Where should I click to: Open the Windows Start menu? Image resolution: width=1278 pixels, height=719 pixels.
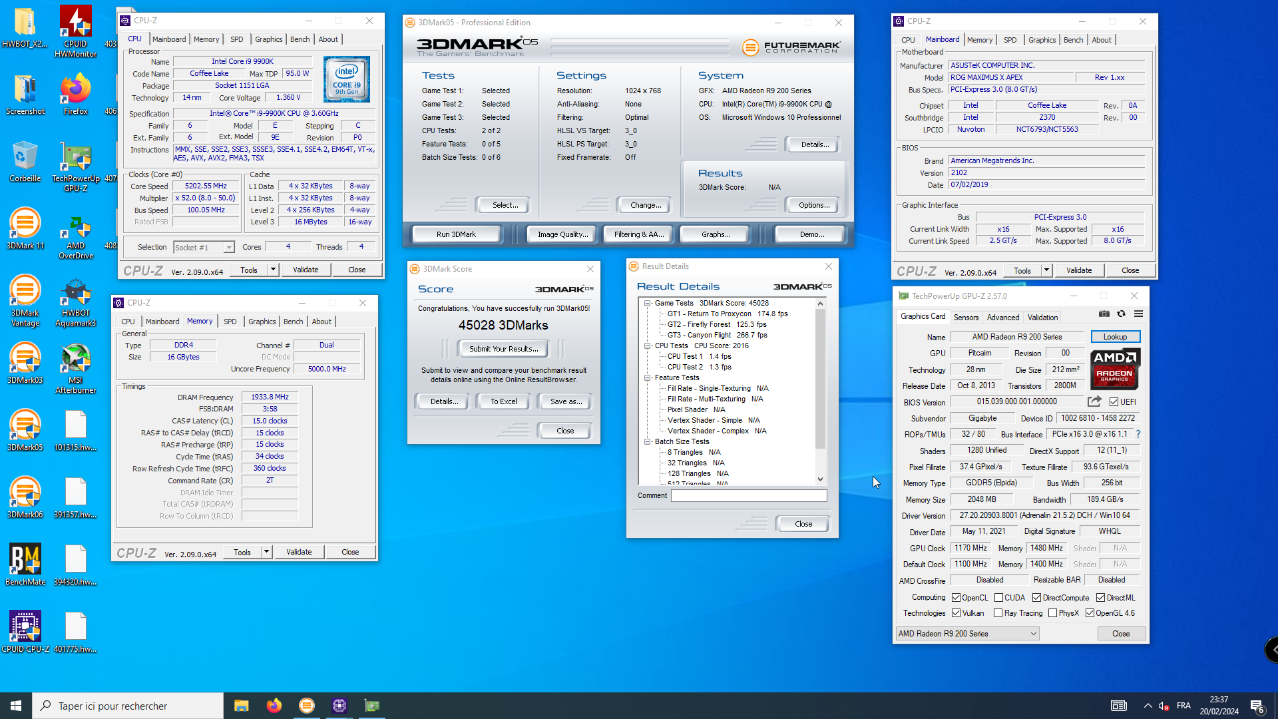click(16, 706)
